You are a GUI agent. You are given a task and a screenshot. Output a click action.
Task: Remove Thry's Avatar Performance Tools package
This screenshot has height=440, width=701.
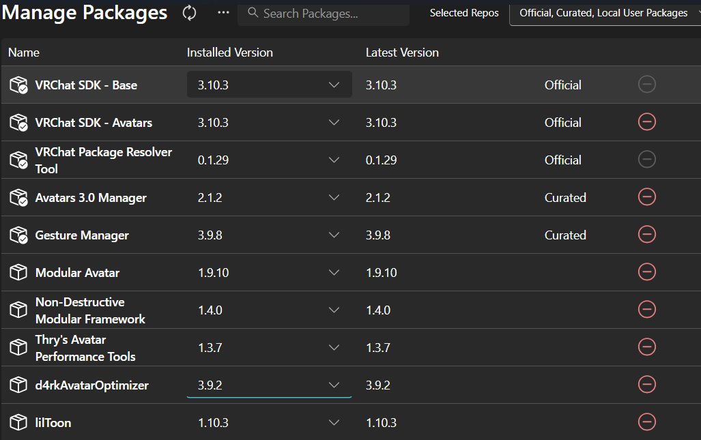pyautogui.click(x=646, y=347)
